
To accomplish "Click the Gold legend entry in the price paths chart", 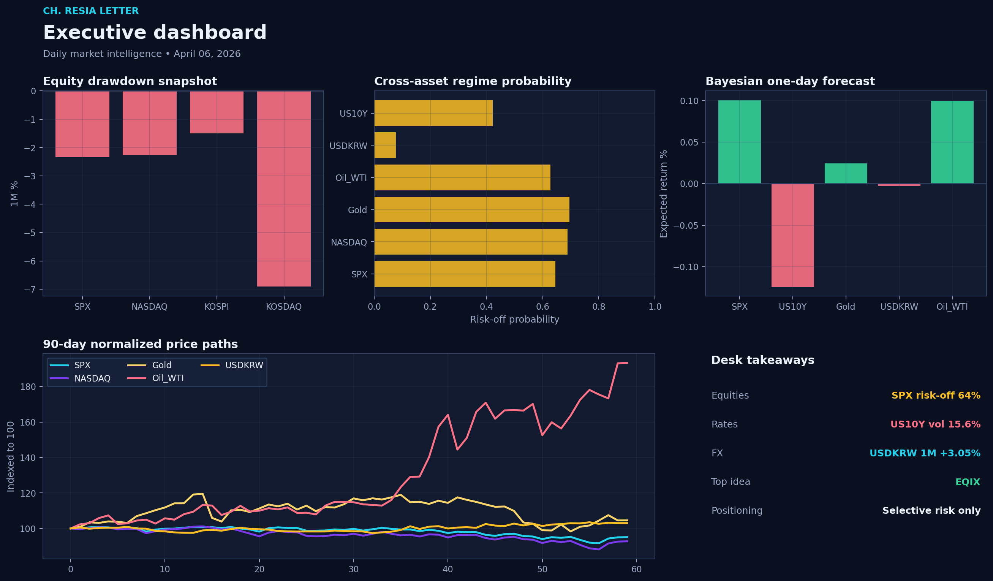I will point(149,366).
